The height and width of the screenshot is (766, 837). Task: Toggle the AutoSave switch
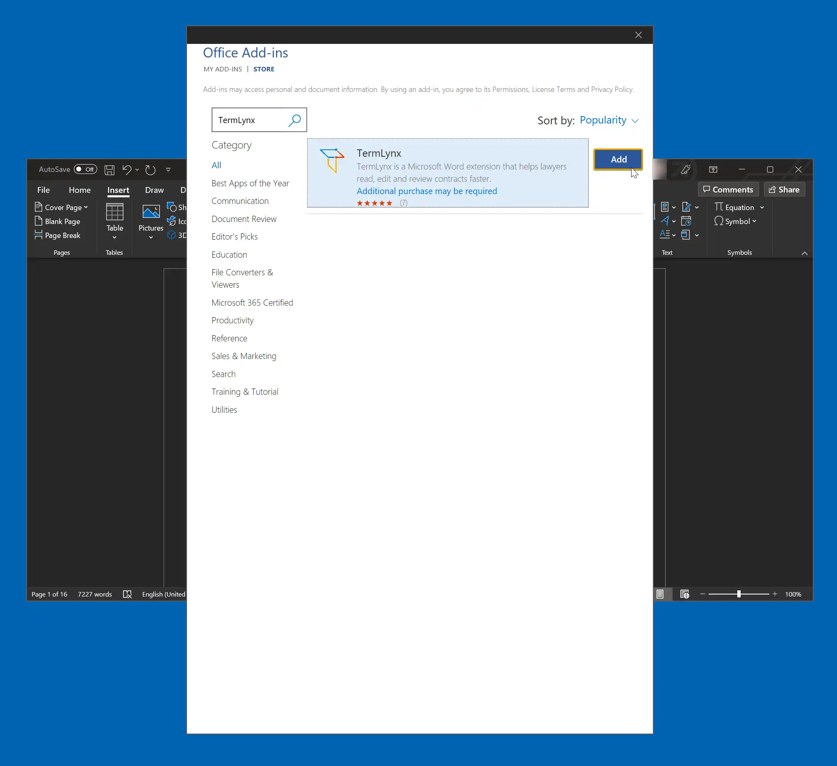(86, 169)
